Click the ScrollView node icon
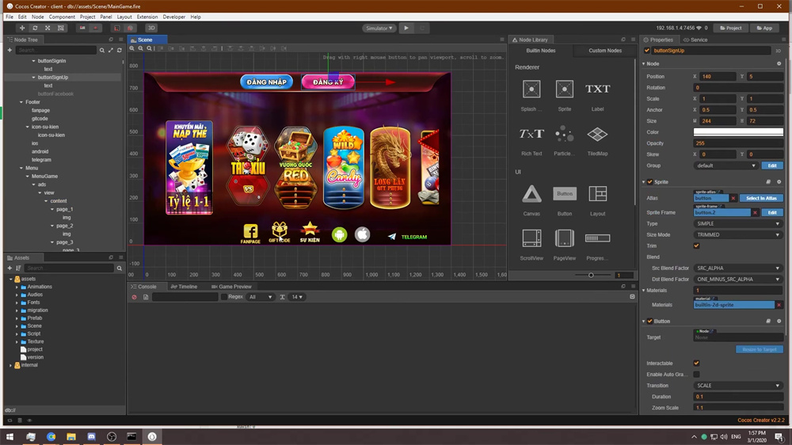 (531, 238)
